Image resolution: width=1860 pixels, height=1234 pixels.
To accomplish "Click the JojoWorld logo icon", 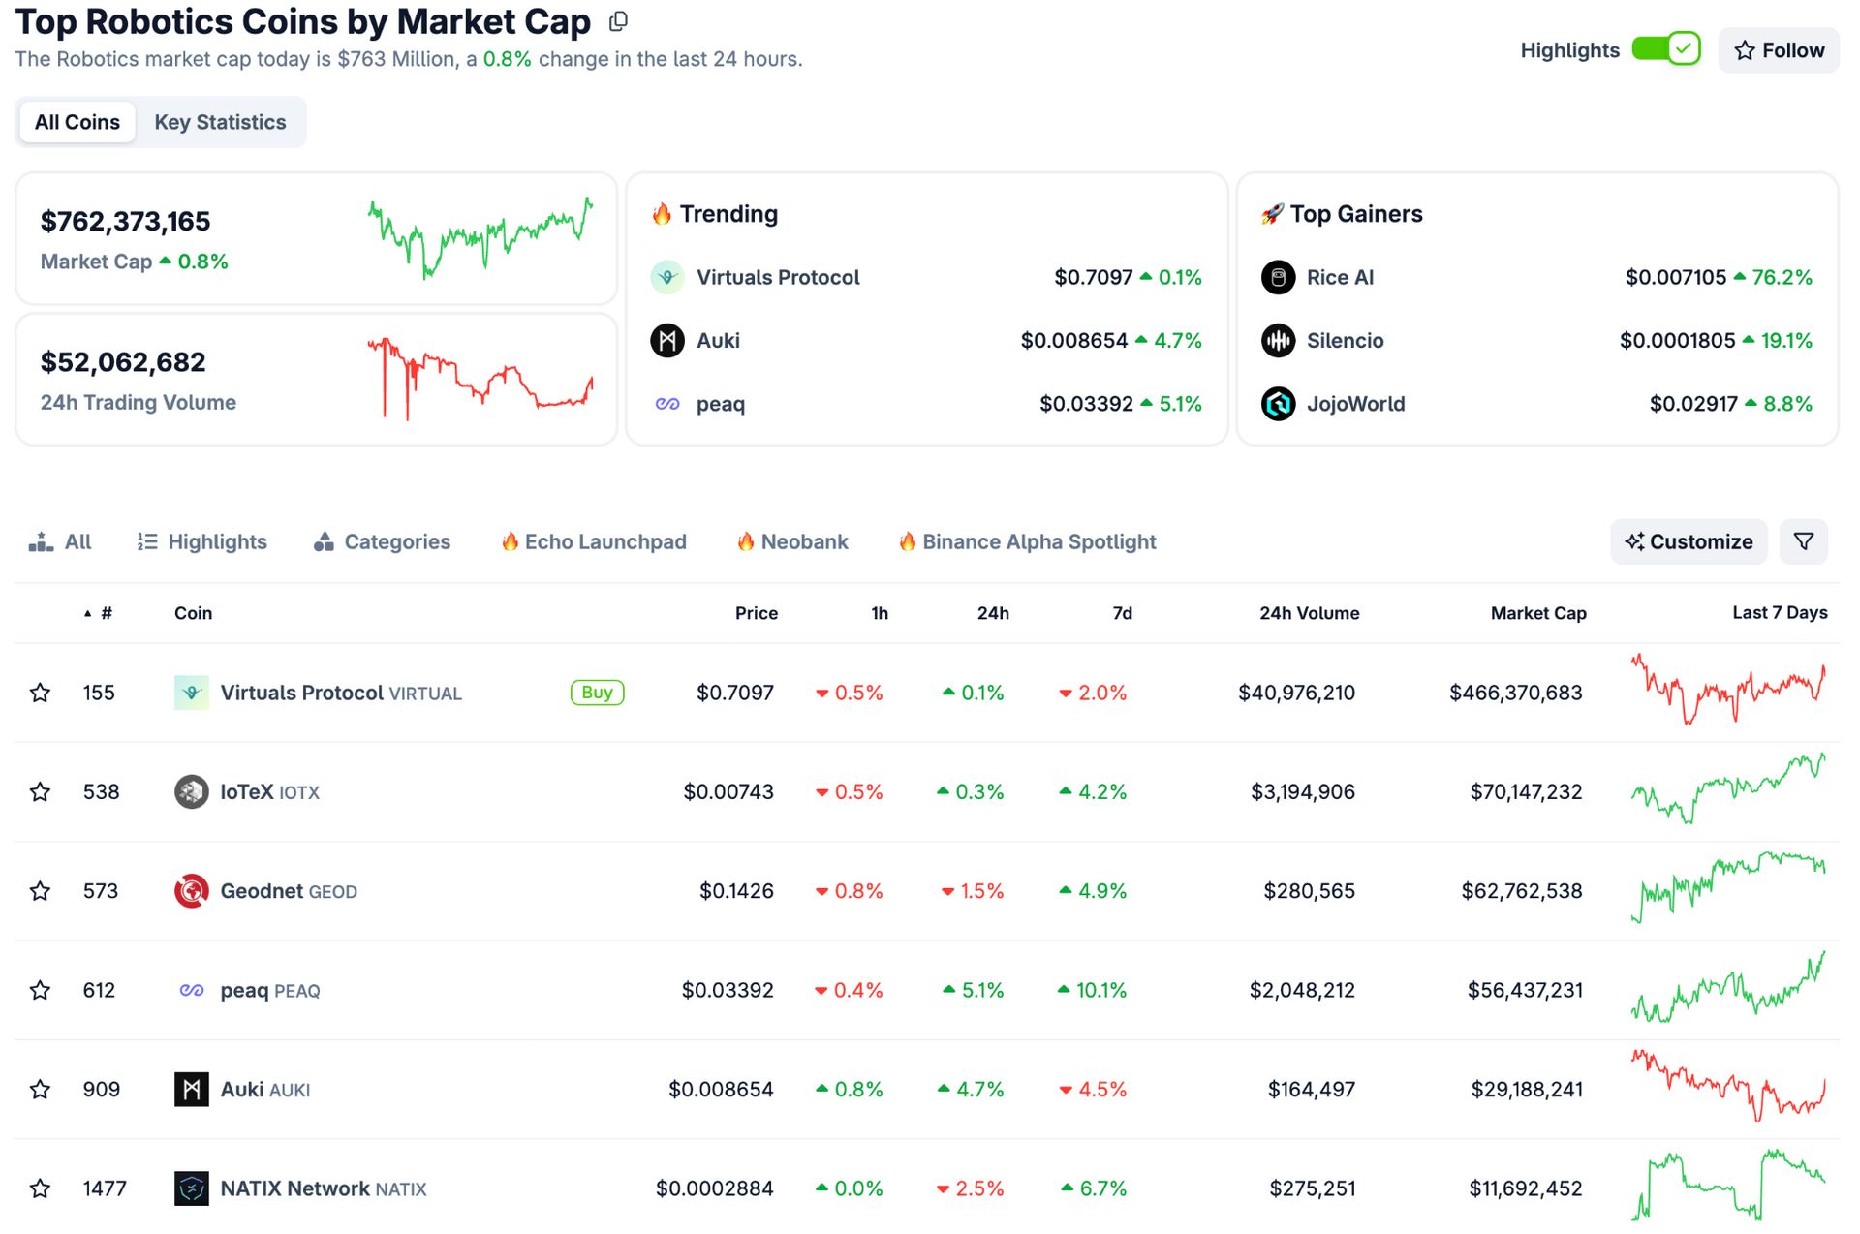I will [x=1278, y=403].
